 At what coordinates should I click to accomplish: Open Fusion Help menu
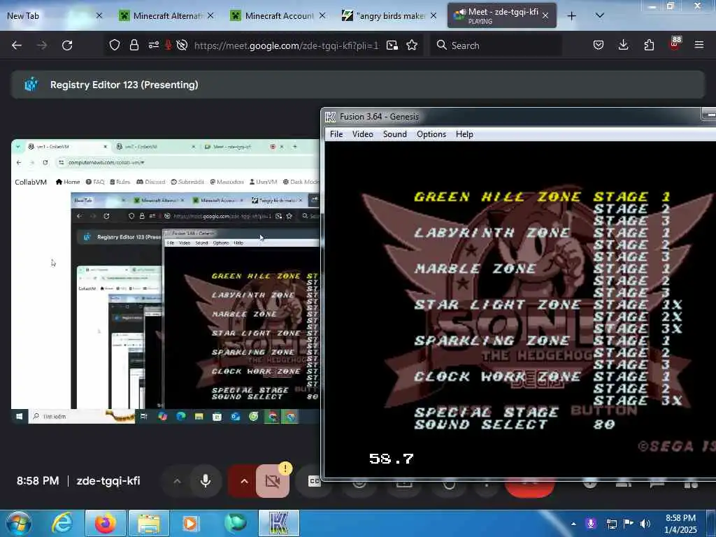coord(464,134)
